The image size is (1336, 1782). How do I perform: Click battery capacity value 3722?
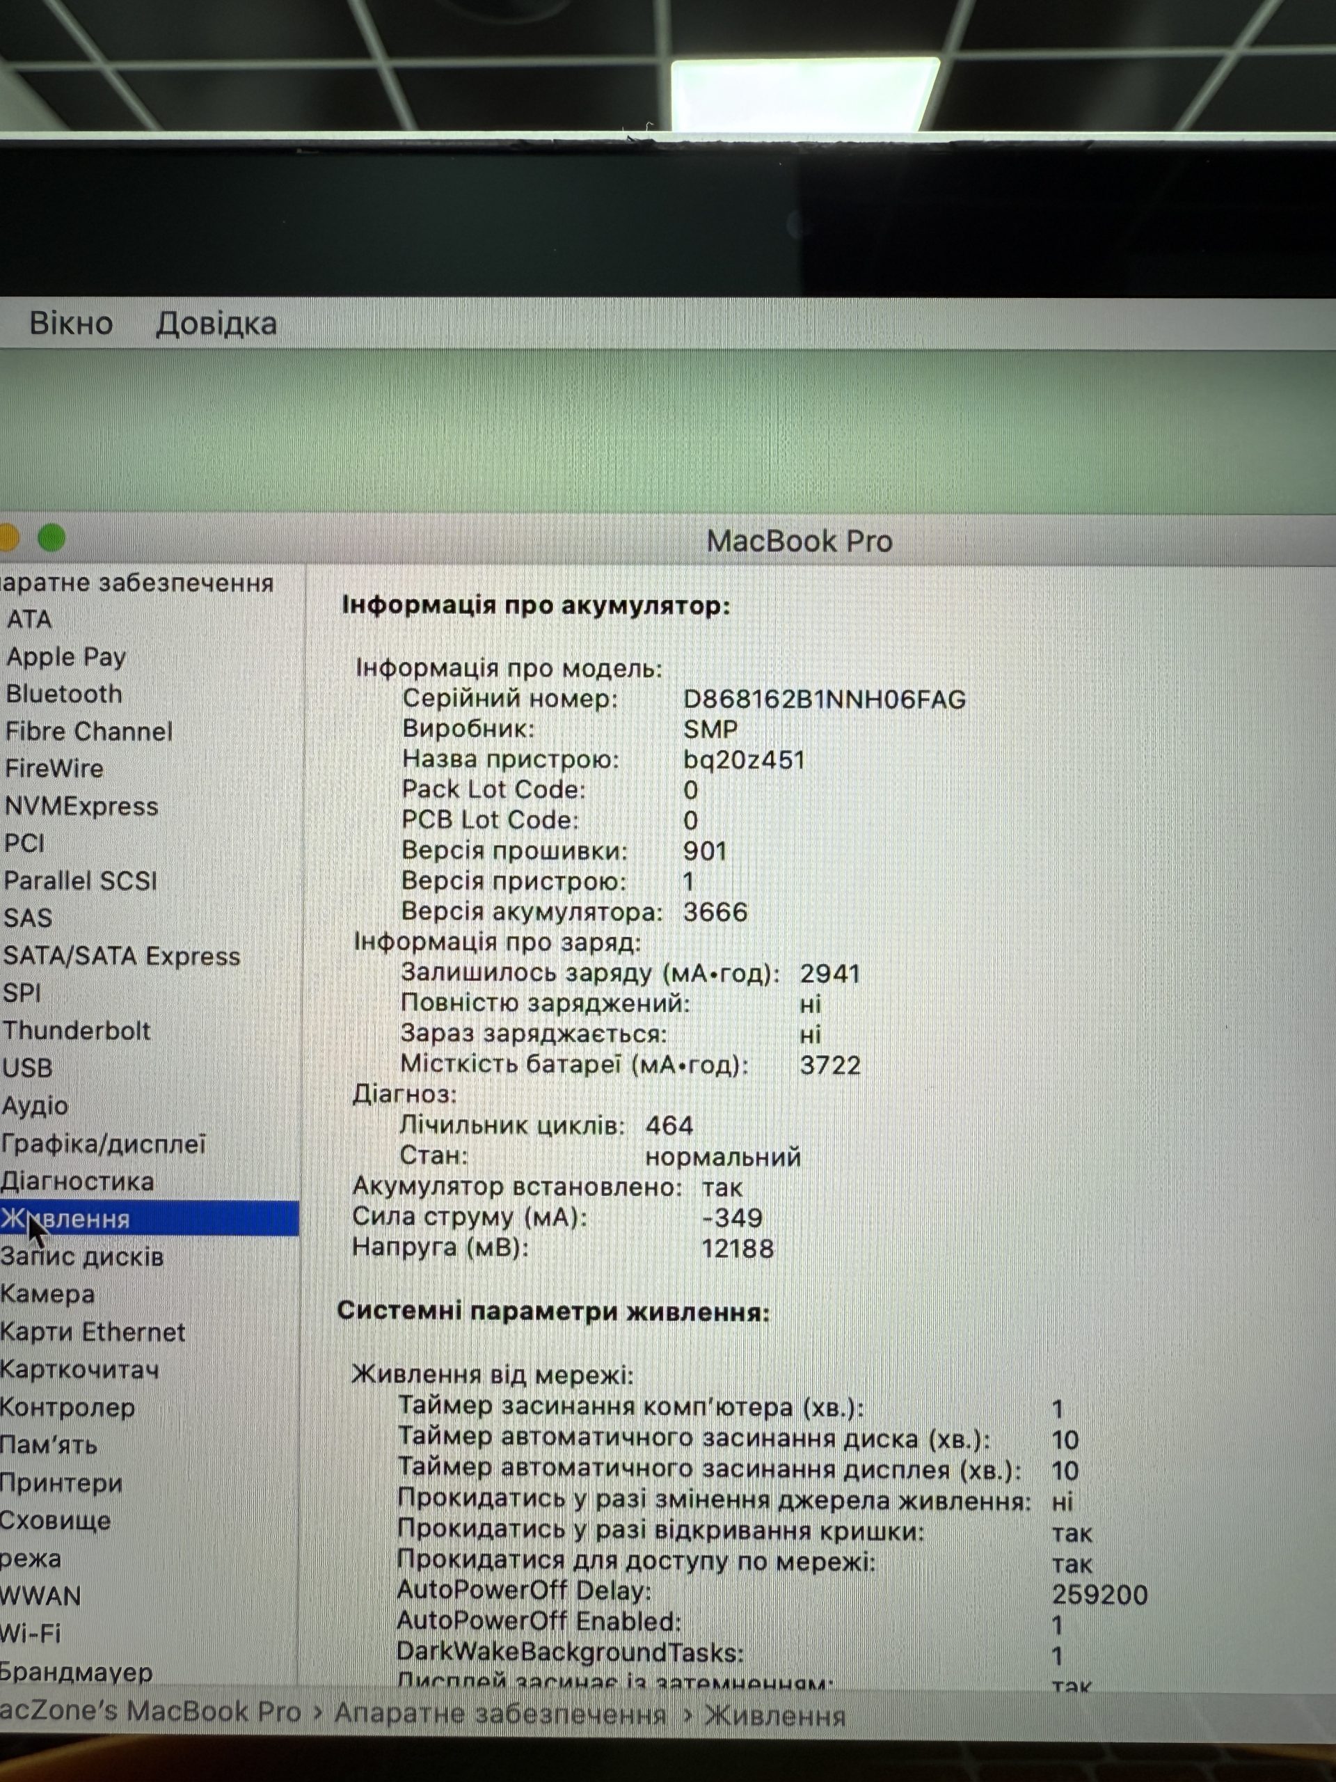coord(830,1066)
